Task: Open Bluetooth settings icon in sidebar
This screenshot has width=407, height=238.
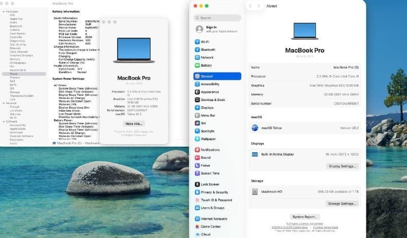Action: pos(197,49)
